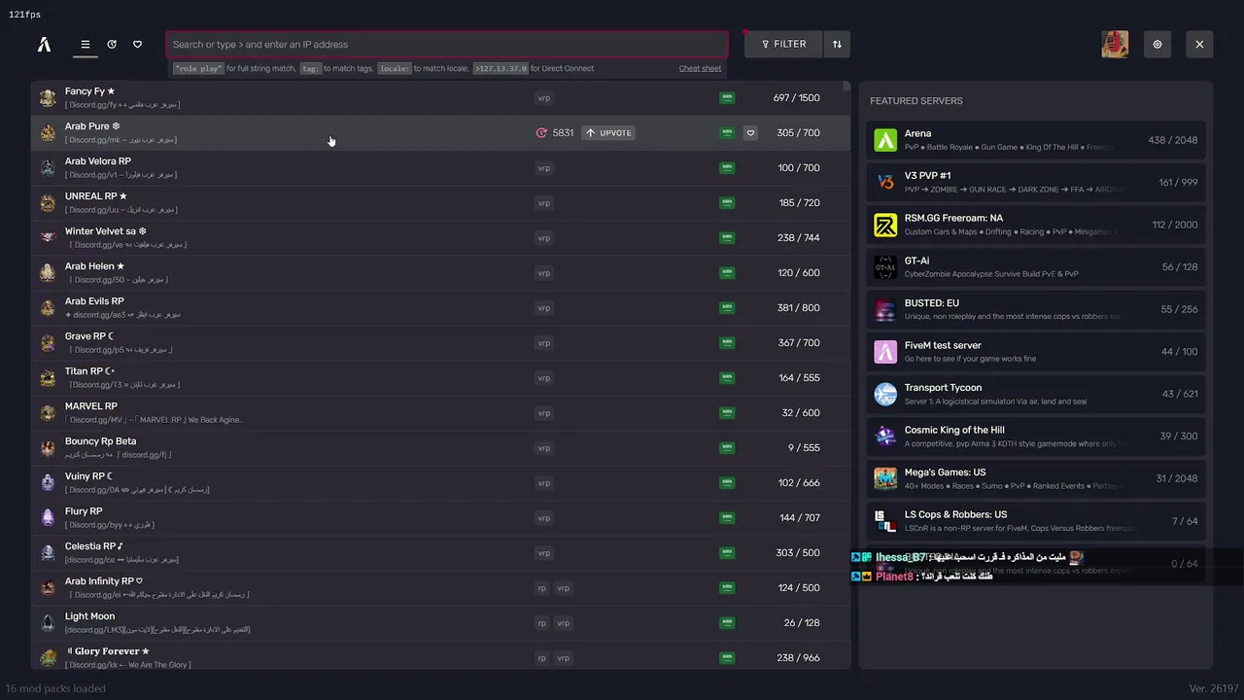Image resolution: width=1244 pixels, height=700 pixels.
Task: Open the user profile avatar
Action: point(1115,44)
